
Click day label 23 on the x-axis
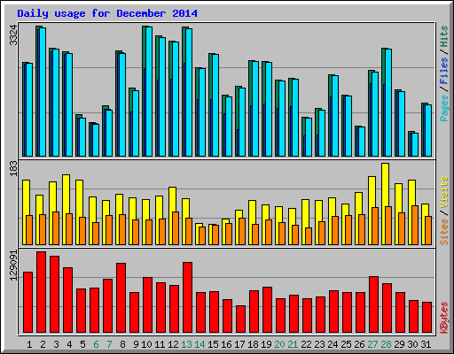[x=319, y=344]
